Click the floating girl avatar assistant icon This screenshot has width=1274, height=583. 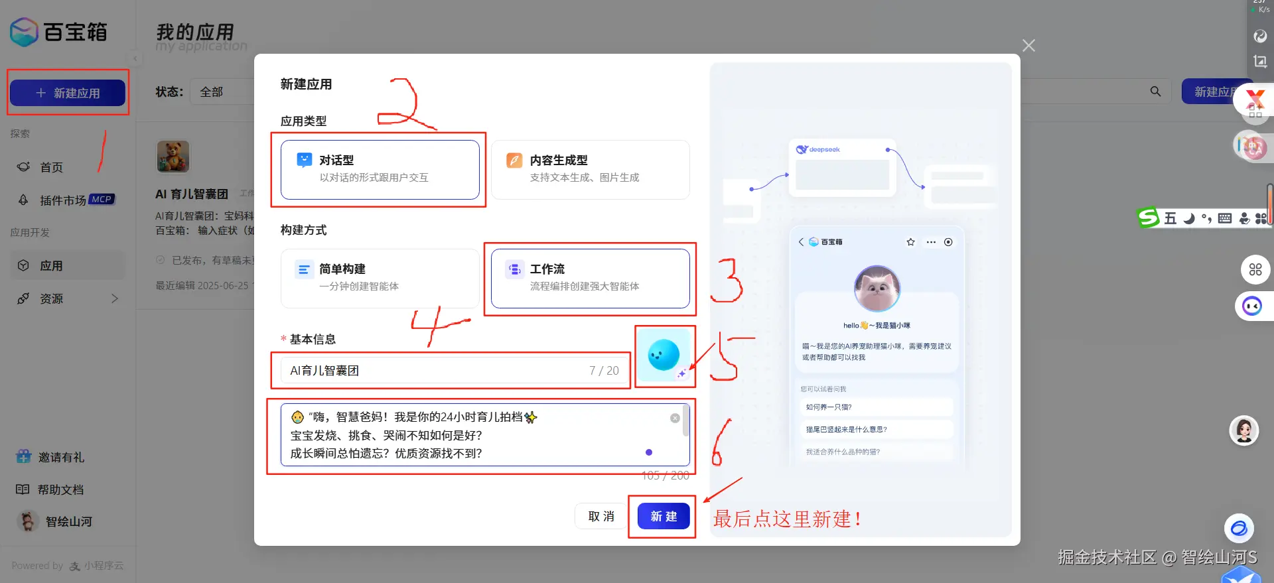(1244, 430)
